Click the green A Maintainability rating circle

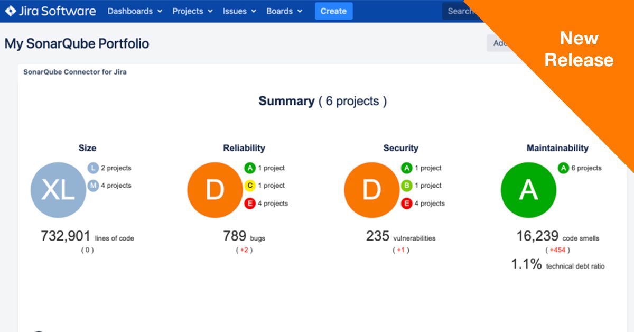[528, 190]
